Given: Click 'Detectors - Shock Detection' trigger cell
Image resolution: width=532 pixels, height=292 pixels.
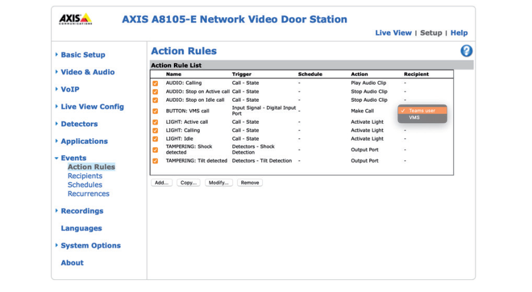Looking at the screenshot, I should click(253, 150).
